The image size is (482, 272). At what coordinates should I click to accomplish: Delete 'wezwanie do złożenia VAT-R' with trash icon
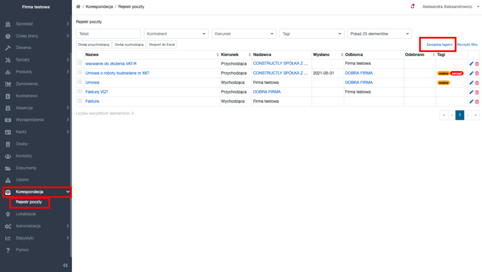[477, 64]
